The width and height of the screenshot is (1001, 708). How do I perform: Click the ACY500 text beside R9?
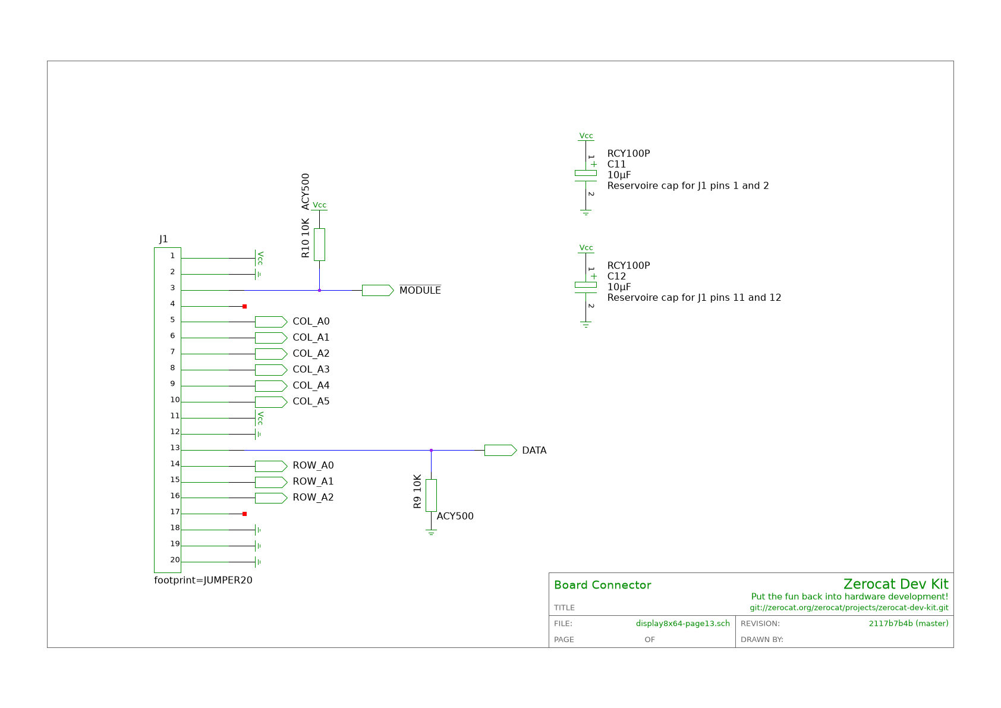coord(455,516)
